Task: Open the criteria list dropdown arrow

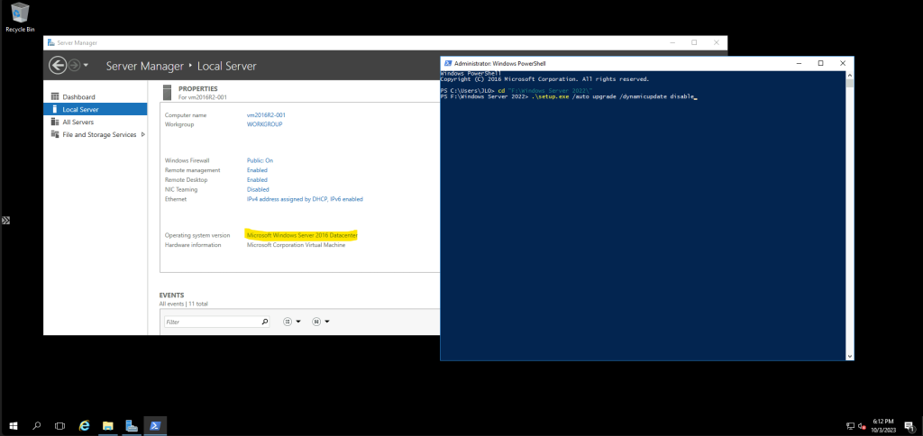Action: 298,322
